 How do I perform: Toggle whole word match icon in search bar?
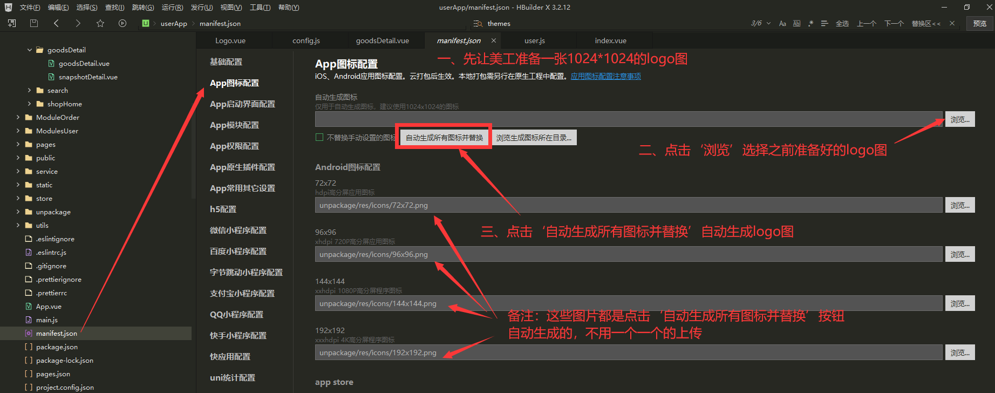pyautogui.click(x=796, y=24)
